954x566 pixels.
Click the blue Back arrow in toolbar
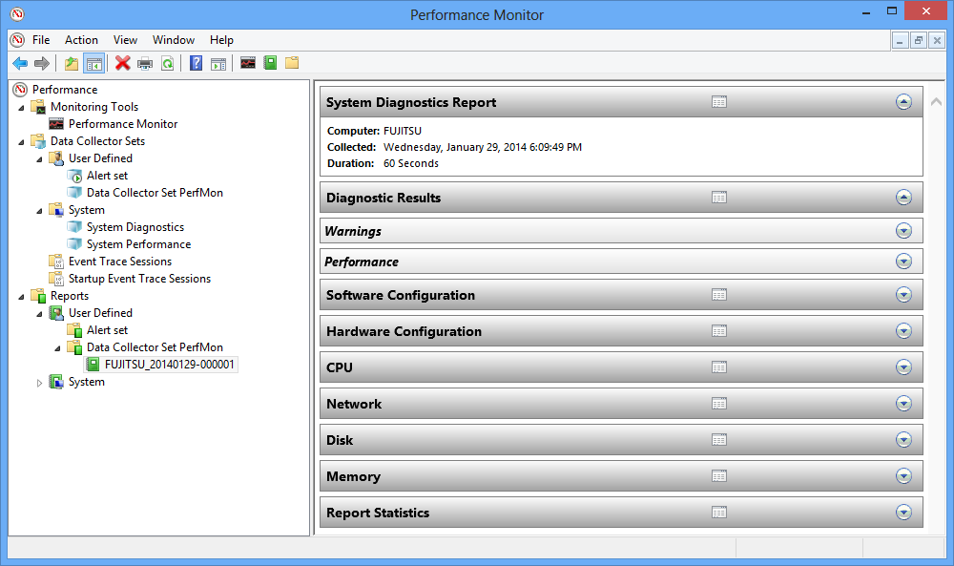20,63
